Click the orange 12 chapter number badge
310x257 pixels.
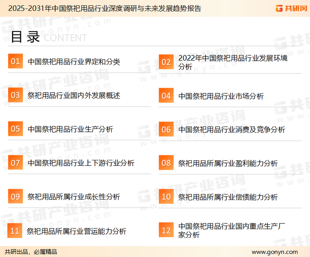pyautogui.click(x=166, y=230)
